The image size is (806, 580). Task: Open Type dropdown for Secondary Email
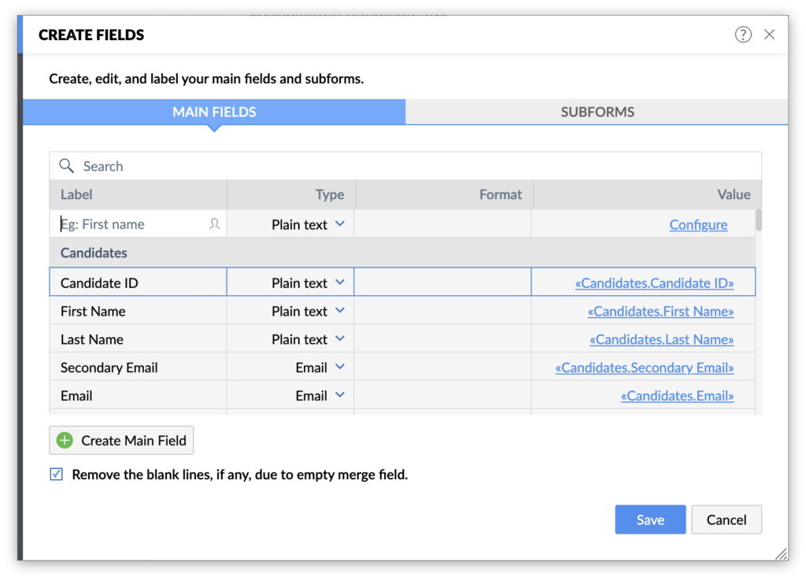pos(339,368)
